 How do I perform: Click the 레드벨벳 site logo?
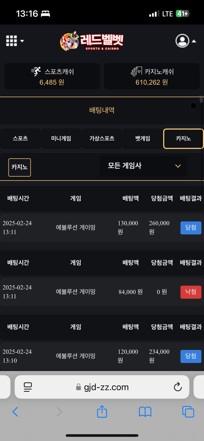click(x=92, y=41)
